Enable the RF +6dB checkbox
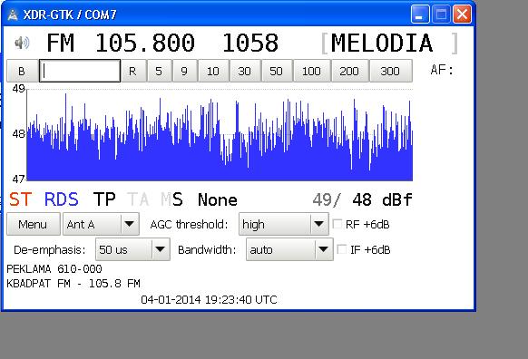This screenshot has height=359, width=528. (x=337, y=224)
